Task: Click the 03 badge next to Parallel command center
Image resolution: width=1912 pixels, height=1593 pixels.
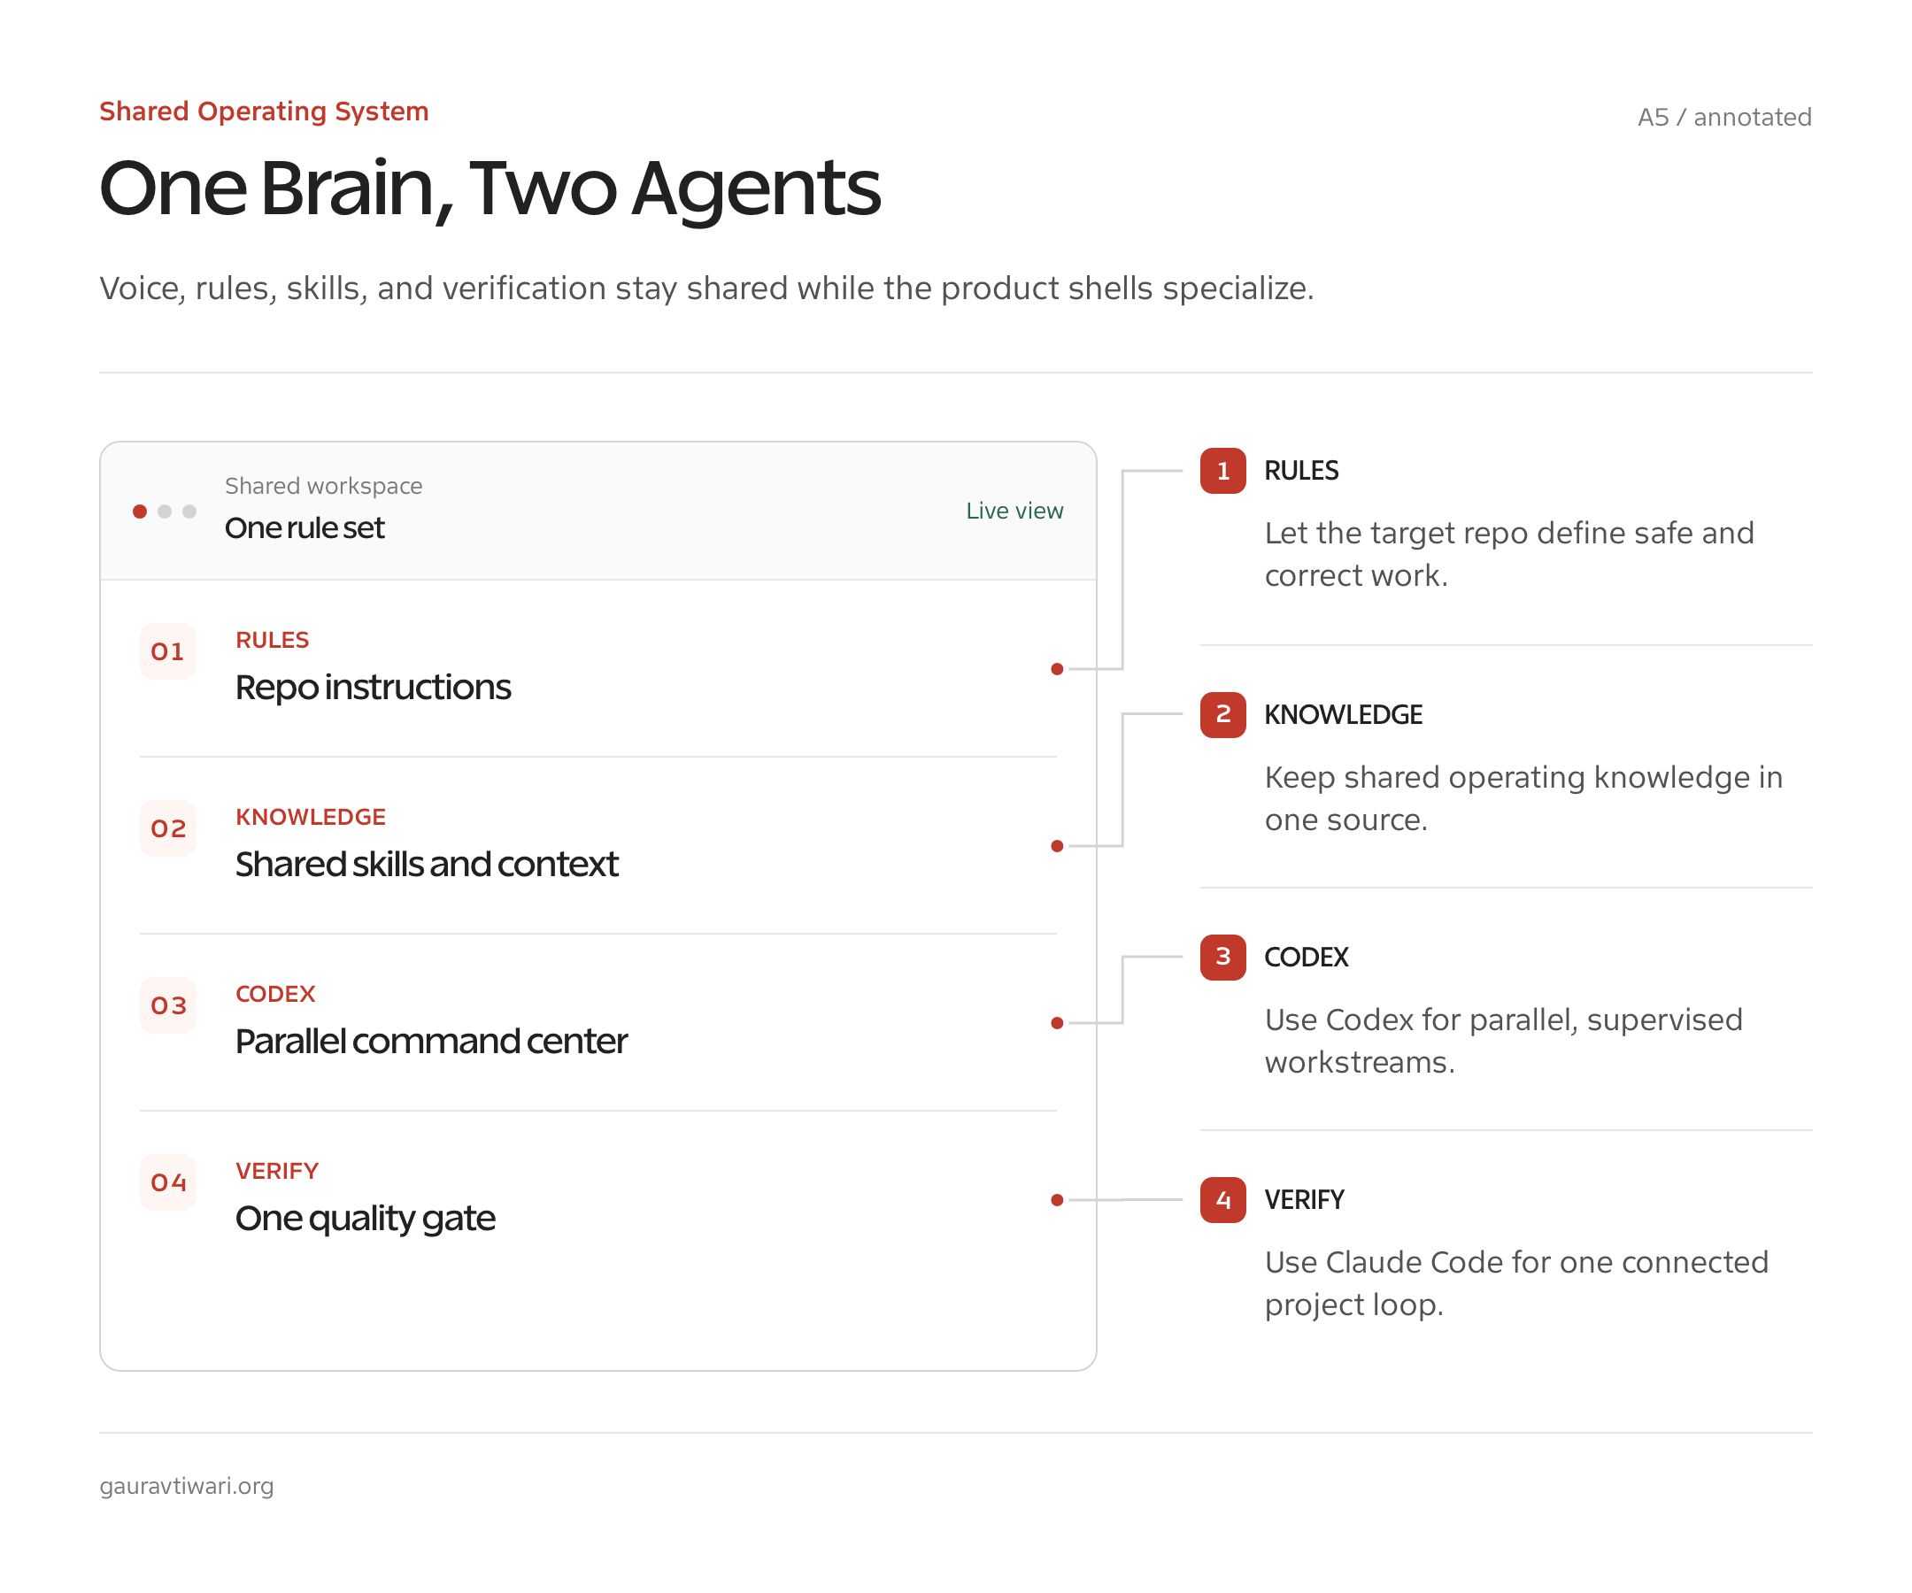Action: [167, 1005]
